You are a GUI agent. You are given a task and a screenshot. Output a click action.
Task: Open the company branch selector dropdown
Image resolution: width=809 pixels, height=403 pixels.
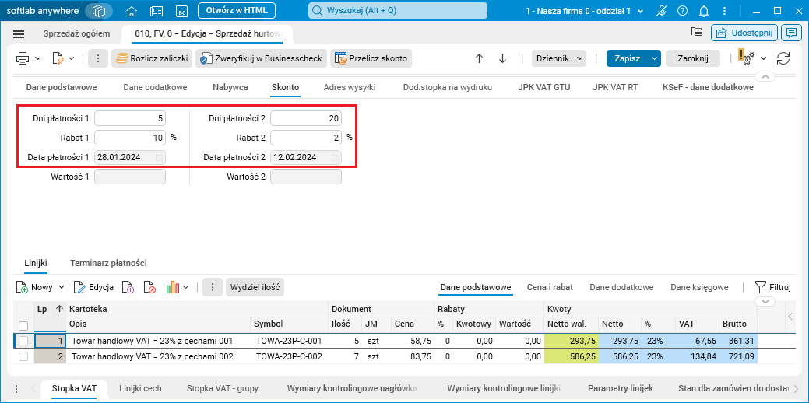[584, 11]
